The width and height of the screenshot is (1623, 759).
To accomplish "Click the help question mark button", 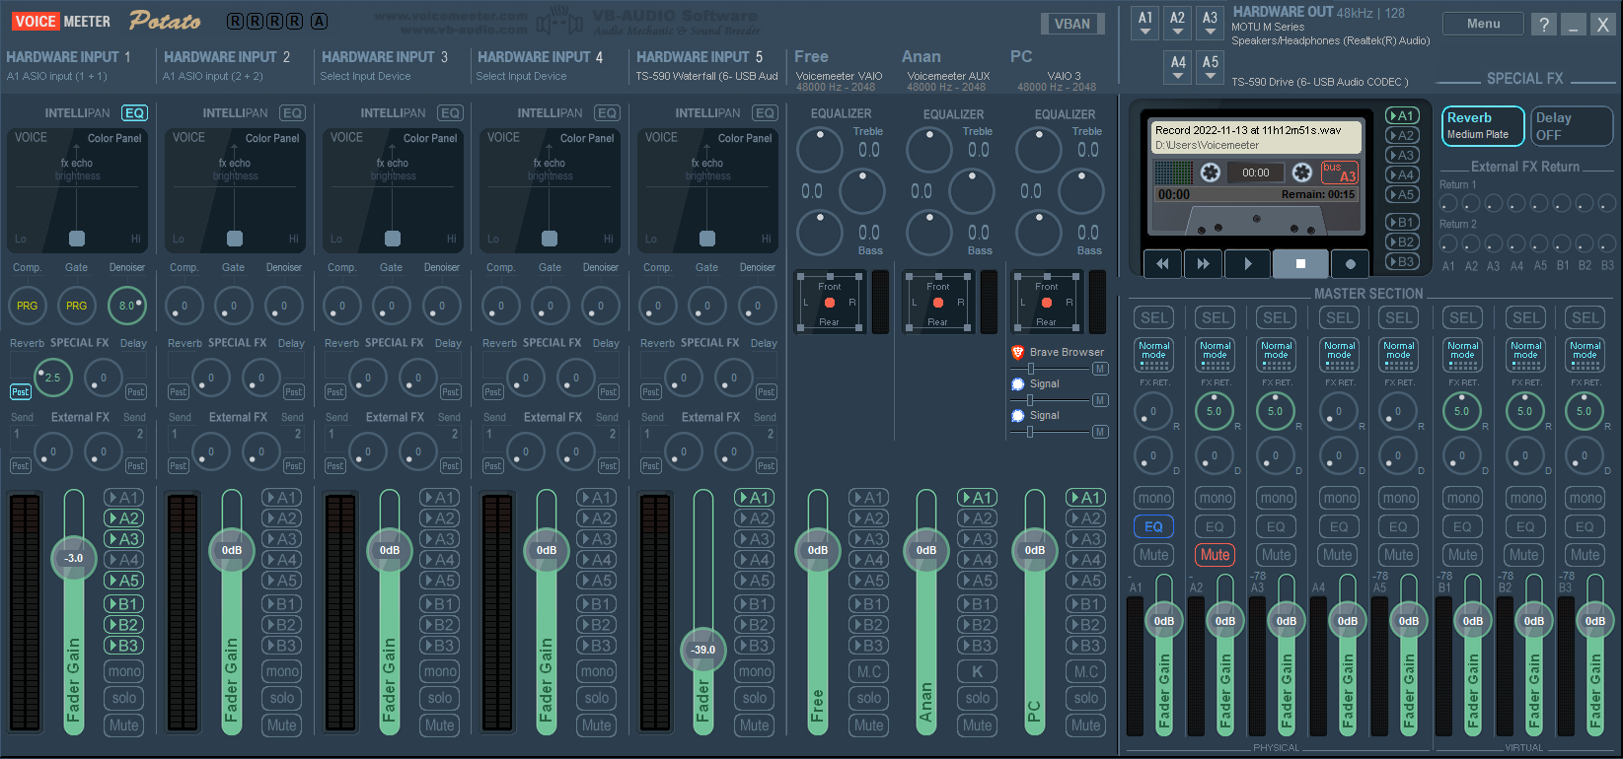I will point(1544,25).
